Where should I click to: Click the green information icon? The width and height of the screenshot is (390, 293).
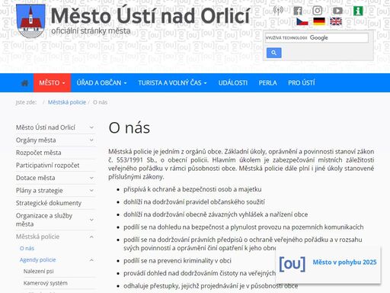(358, 11)
